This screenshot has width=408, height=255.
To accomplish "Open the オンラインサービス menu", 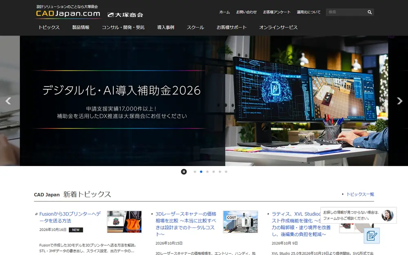I will click(278, 27).
